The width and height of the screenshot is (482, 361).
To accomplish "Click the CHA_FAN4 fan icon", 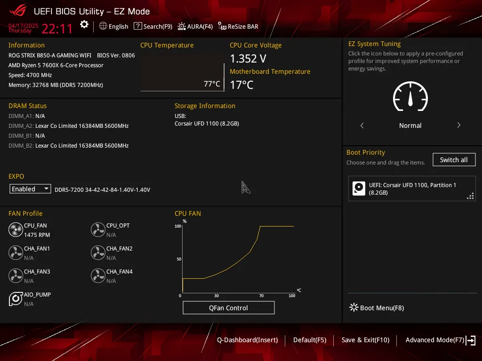I will point(98,275).
